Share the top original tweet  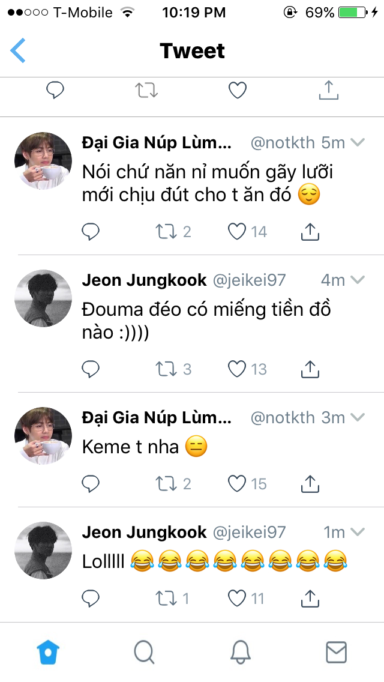(328, 91)
